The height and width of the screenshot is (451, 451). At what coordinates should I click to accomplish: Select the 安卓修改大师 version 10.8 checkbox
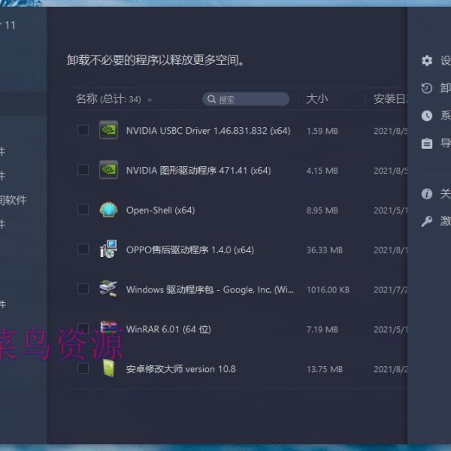(83, 368)
